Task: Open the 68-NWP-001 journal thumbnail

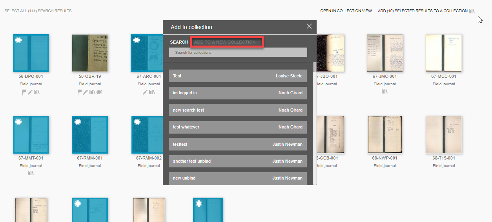Action: click(385, 134)
